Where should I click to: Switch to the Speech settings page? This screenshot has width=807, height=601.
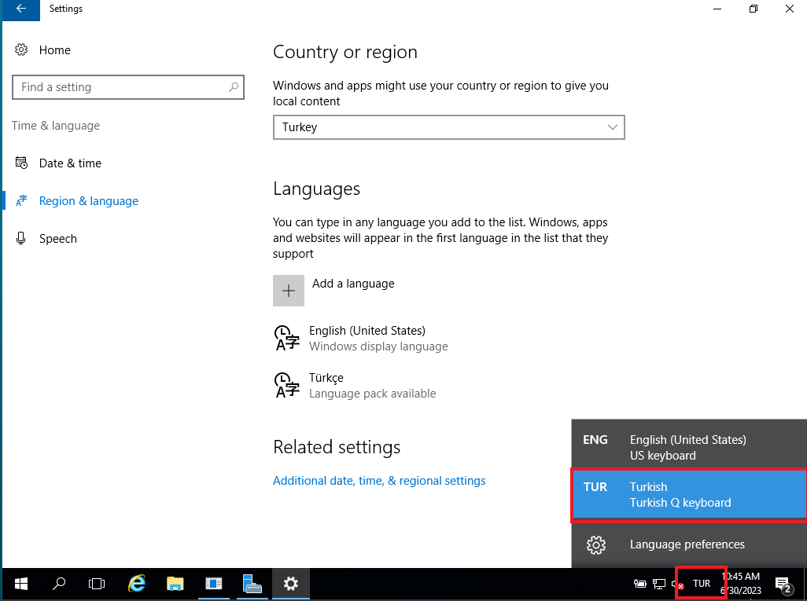coord(57,239)
